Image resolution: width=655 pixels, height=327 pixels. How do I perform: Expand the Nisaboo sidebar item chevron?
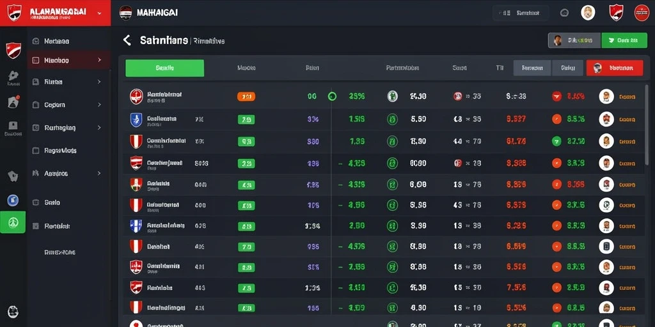[99, 60]
